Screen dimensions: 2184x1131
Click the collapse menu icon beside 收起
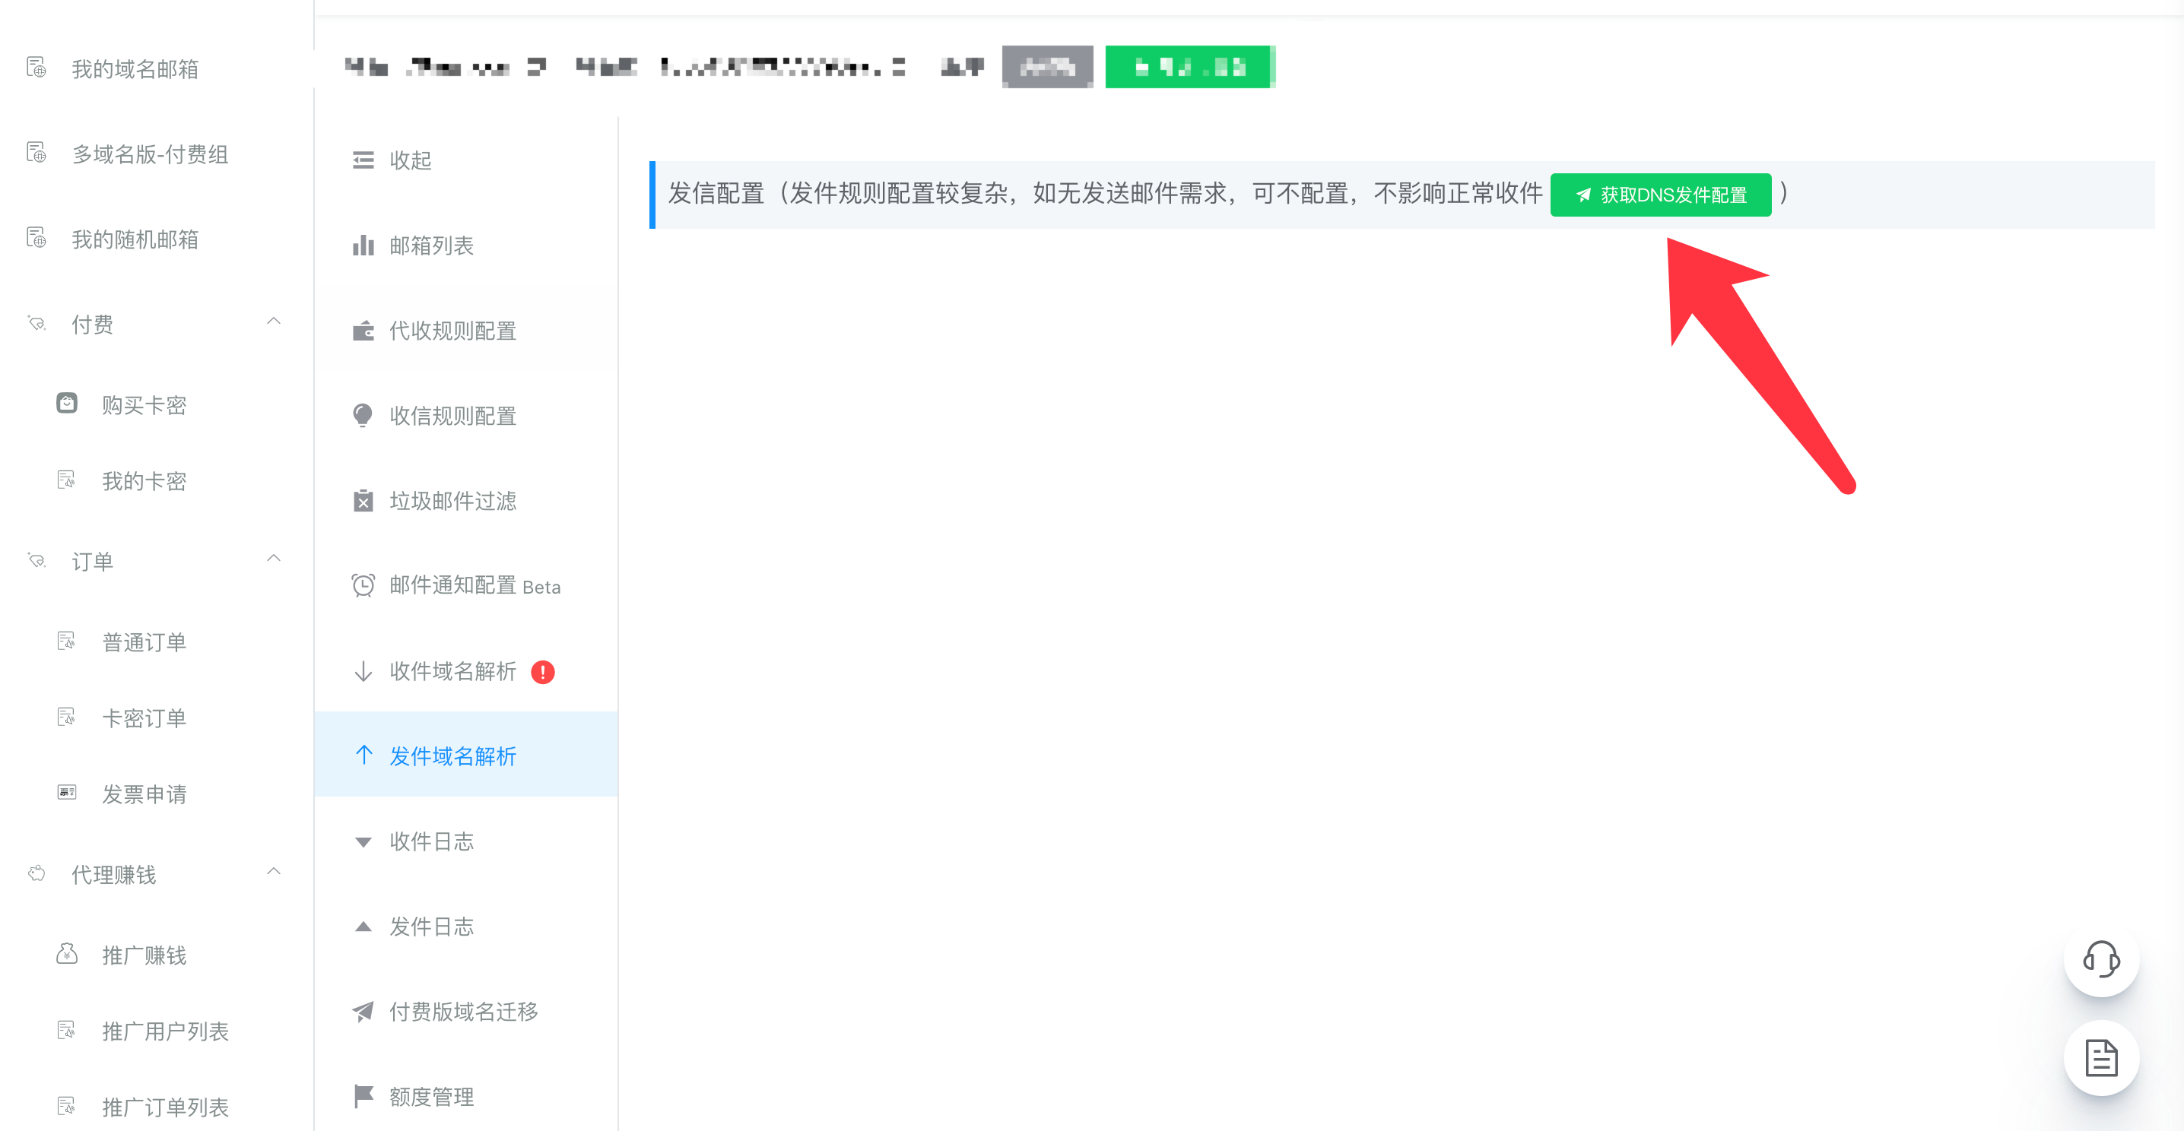[363, 160]
